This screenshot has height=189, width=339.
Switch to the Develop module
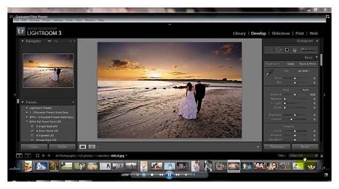pos(258,33)
